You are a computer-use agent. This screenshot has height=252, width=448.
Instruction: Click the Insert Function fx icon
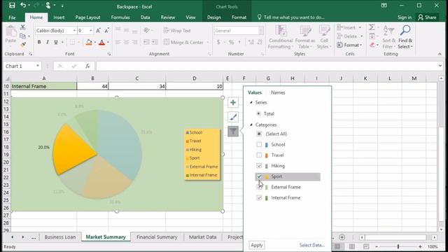(x=87, y=66)
